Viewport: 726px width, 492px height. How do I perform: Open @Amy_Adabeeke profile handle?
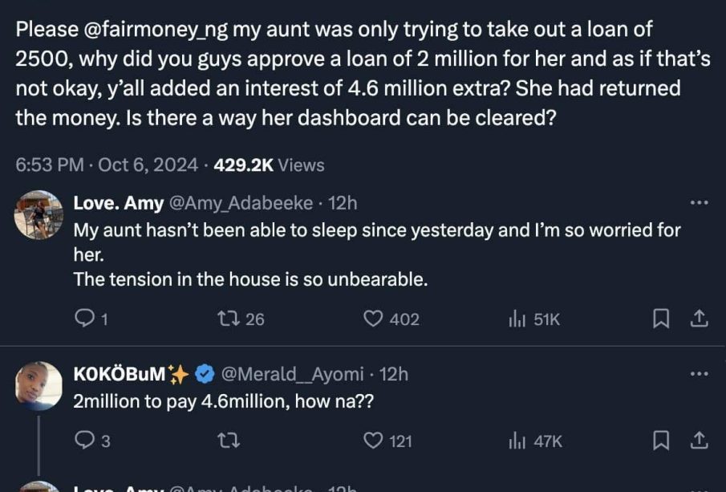[x=241, y=204]
